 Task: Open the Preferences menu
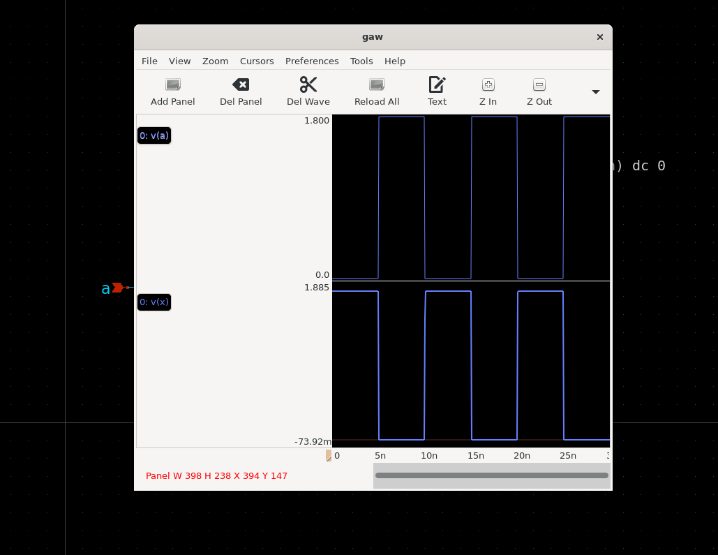click(312, 61)
